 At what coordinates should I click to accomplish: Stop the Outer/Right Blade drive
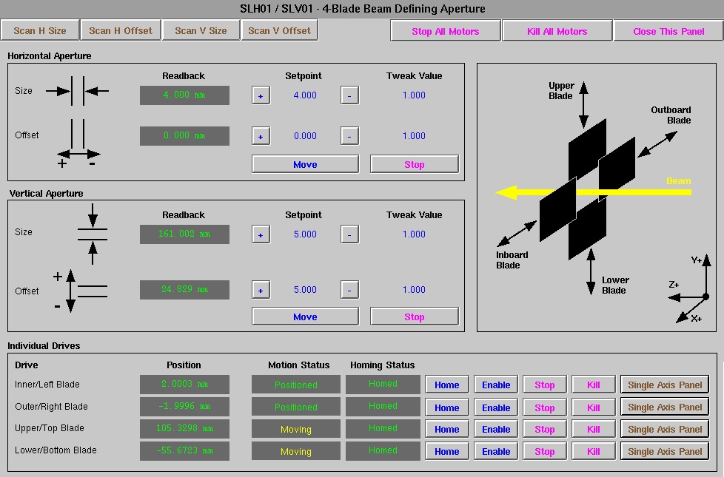point(545,407)
